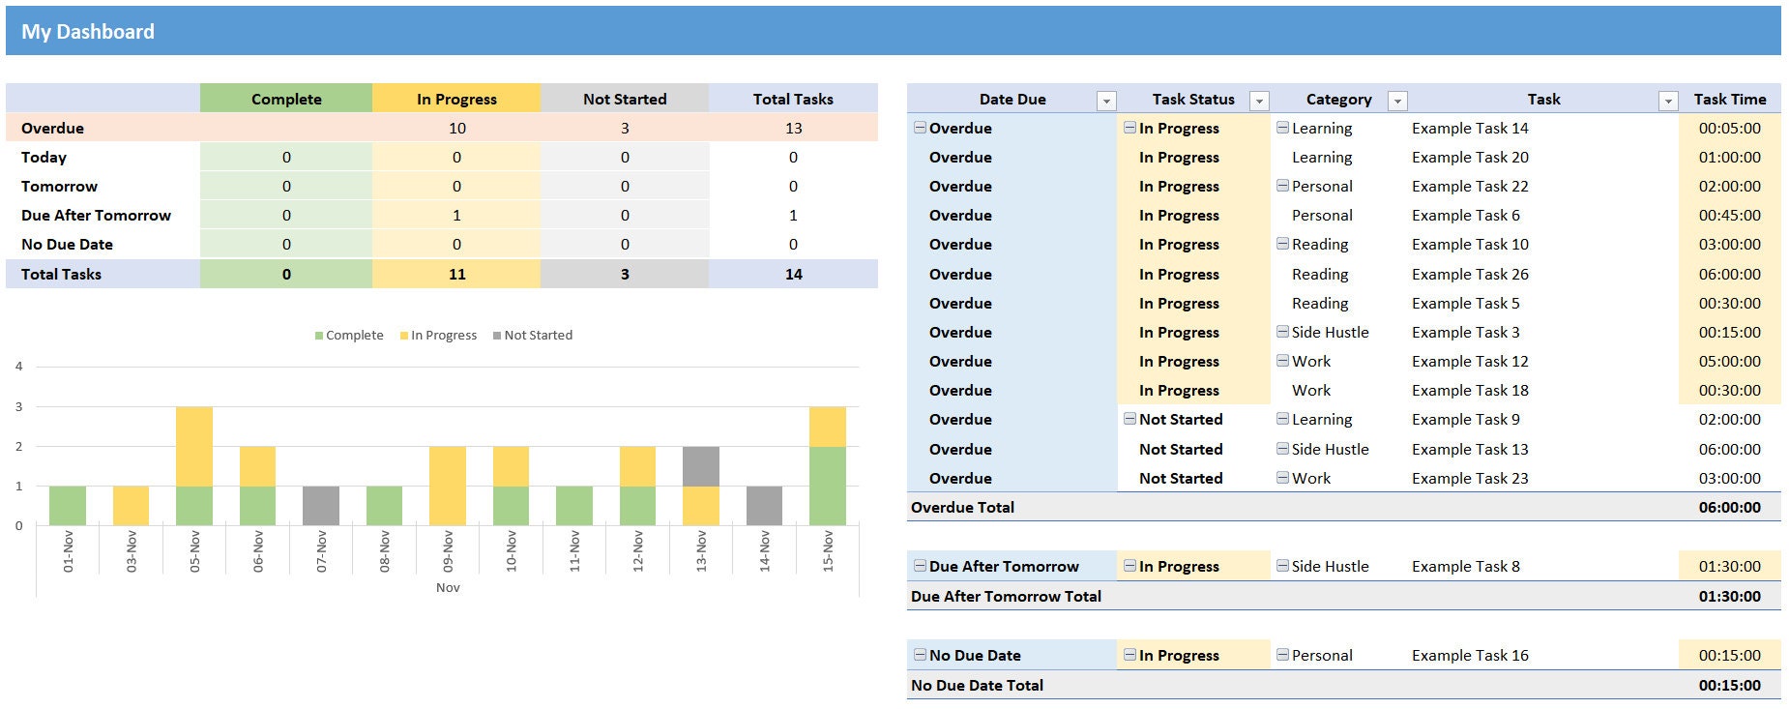This screenshot has width=1789, height=709.
Task: Select the Not Started summary column header
Action: (x=625, y=99)
